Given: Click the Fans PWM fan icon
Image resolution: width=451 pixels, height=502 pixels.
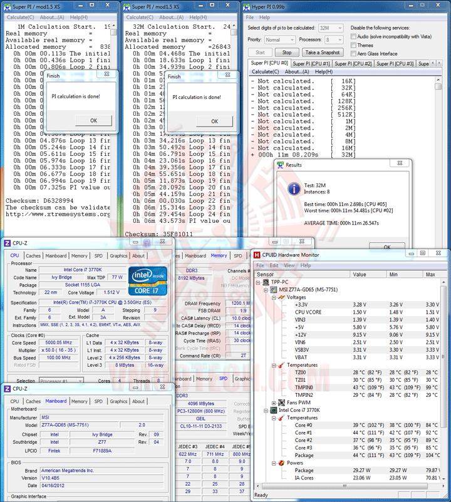Looking at the screenshot, I should click(x=281, y=402).
